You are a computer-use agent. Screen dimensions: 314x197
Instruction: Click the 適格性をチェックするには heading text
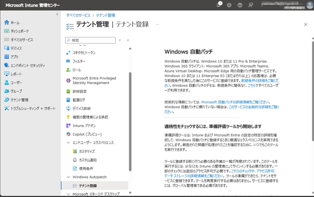213,127
